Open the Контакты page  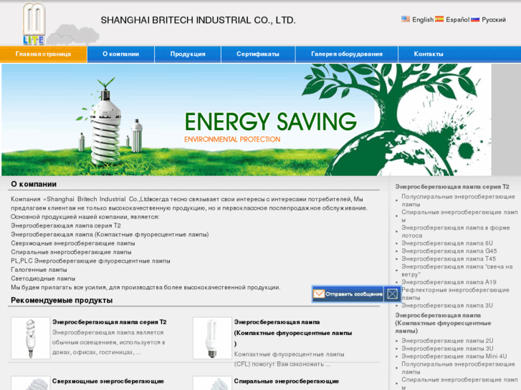(429, 54)
